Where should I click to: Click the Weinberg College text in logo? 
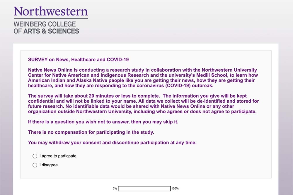click(45, 24)
